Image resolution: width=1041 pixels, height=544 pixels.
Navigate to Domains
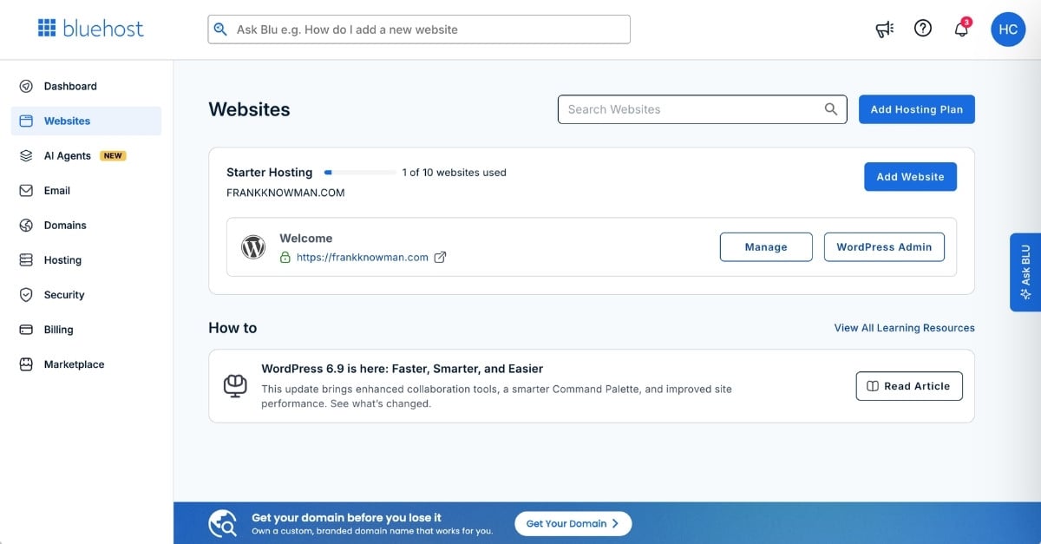[x=86, y=225]
